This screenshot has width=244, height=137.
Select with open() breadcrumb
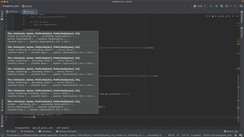(63, 128)
